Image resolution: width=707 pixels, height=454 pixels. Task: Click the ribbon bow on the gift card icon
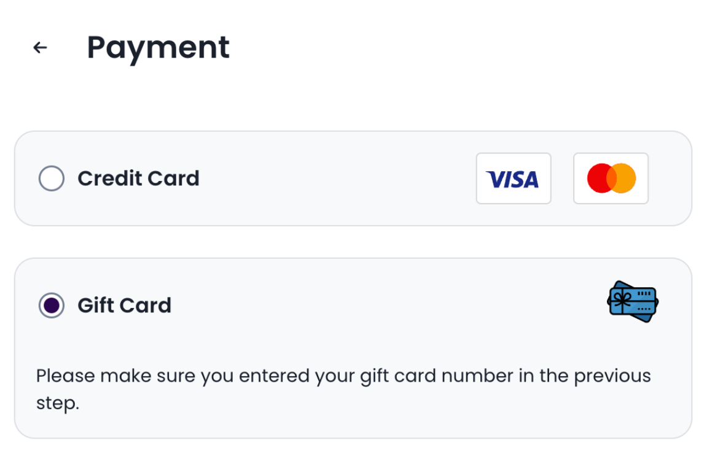pyautogui.click(x=622, y=300)
